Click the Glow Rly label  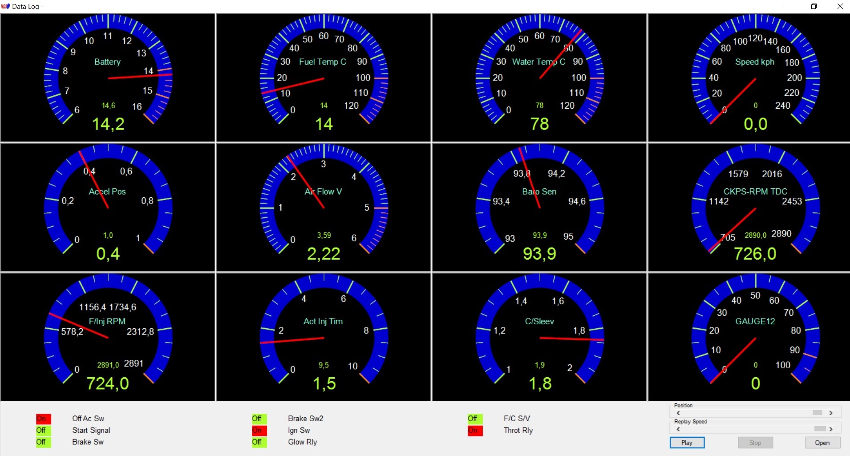point(303,442)
